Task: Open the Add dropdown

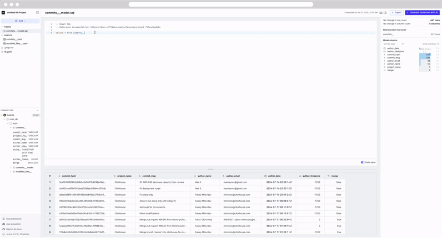Action: (x=20, y=21)
